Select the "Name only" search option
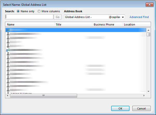 [x=18, y=11]
